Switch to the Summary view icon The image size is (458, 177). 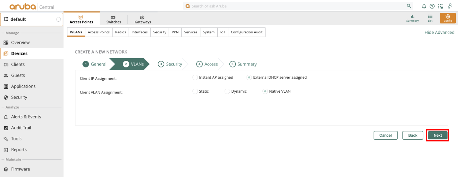coord(412,18)
